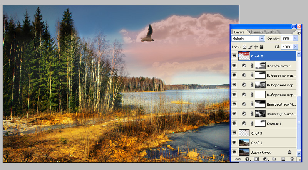Hide the Фотофильтр 1 layer
308x170 pixels.
pyautogui.click(x=234, y=66)
